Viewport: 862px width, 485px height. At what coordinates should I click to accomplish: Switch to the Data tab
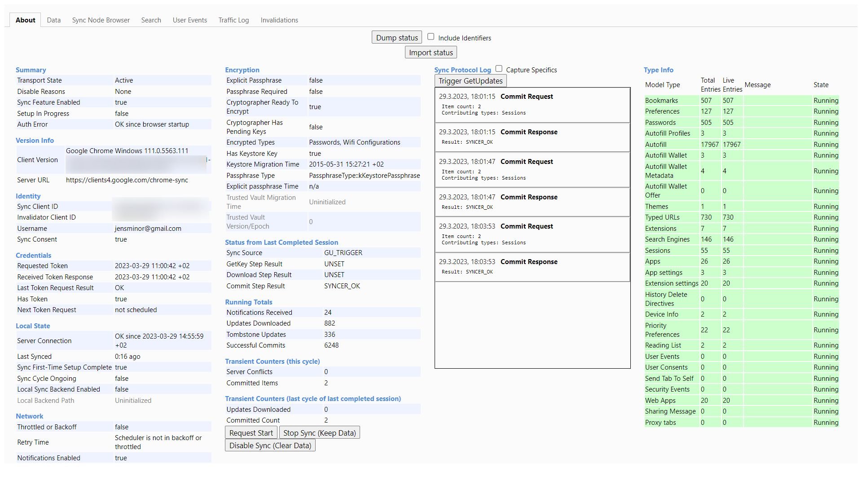(x=53, y=20)
